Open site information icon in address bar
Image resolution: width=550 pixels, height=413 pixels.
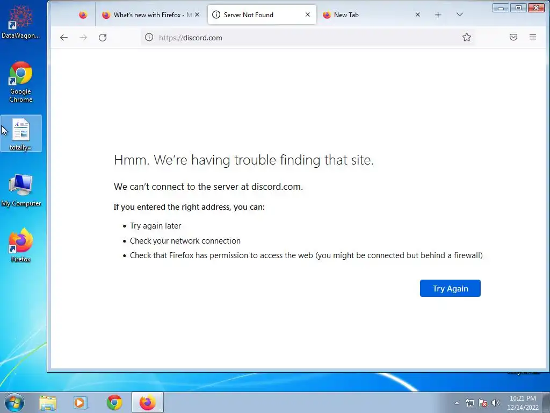(x=149, y=37)
